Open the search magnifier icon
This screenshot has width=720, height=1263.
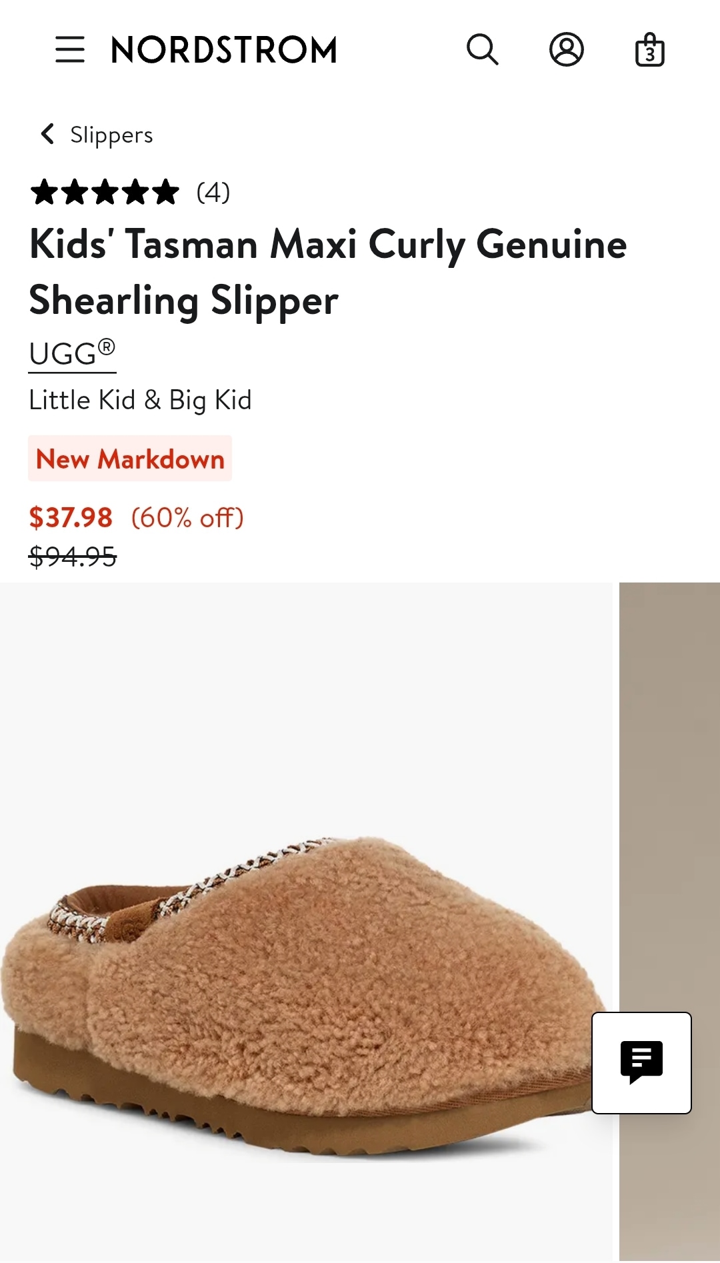(x=482, y=50)
